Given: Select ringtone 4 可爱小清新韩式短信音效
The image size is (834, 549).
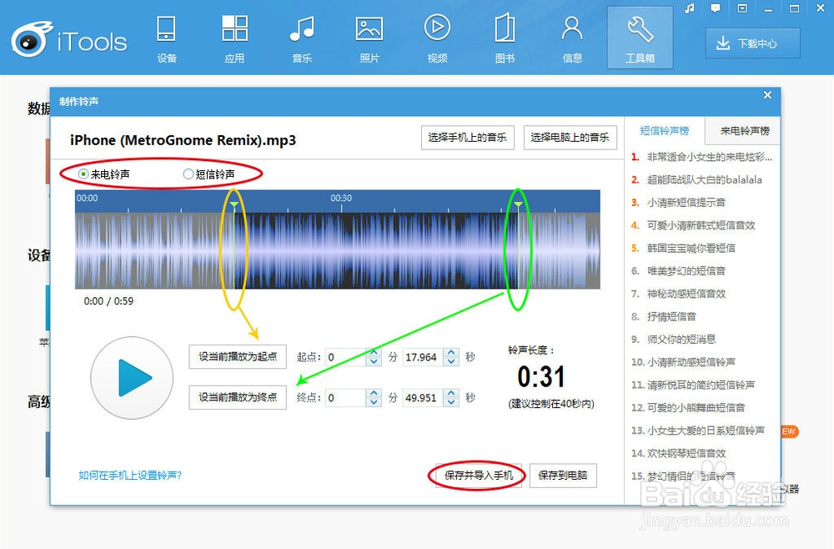Looking at the screenshot, I should click(x=693, y=225).
